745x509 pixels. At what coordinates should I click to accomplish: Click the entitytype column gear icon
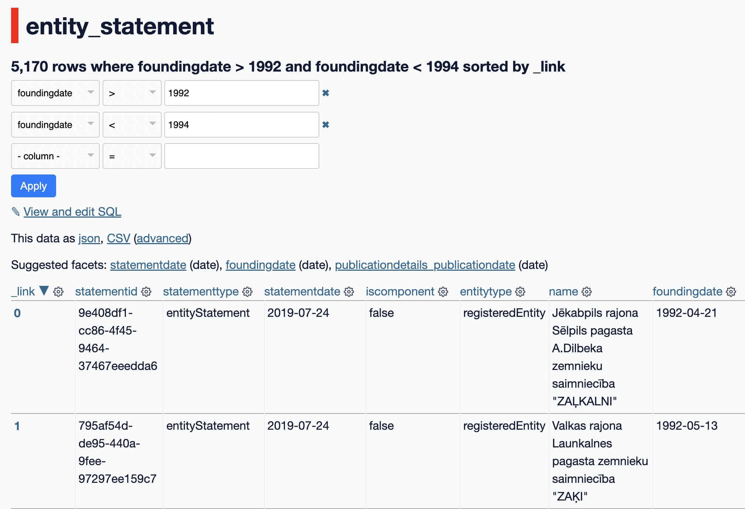pyautogui.click(x=520, y=292)
